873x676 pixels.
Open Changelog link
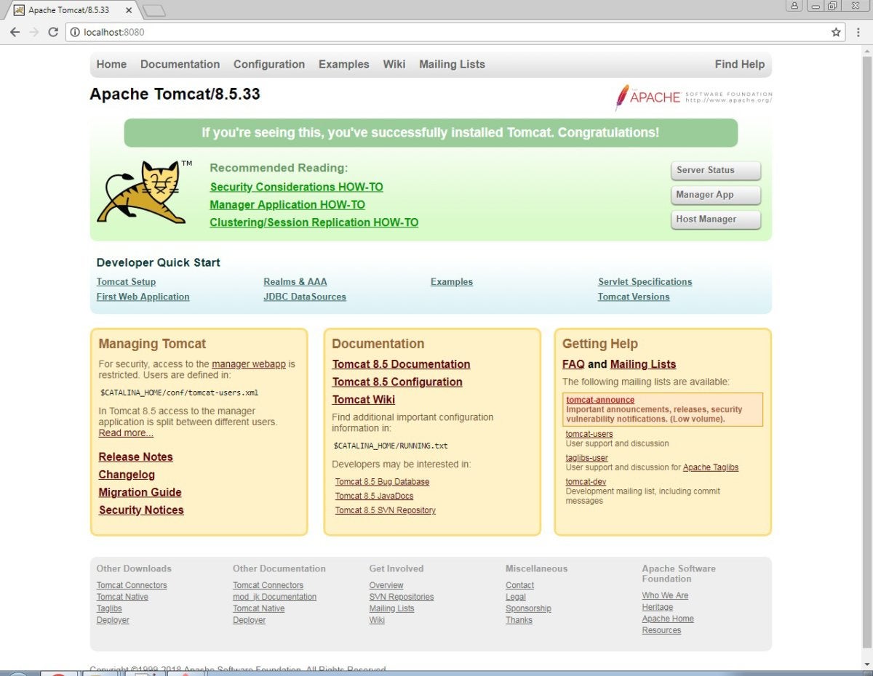click(x=127, y=475)
